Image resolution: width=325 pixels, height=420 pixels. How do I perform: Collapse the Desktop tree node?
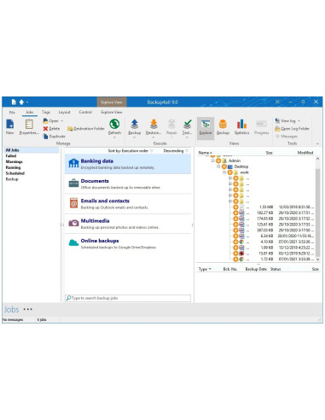point(218,166)
